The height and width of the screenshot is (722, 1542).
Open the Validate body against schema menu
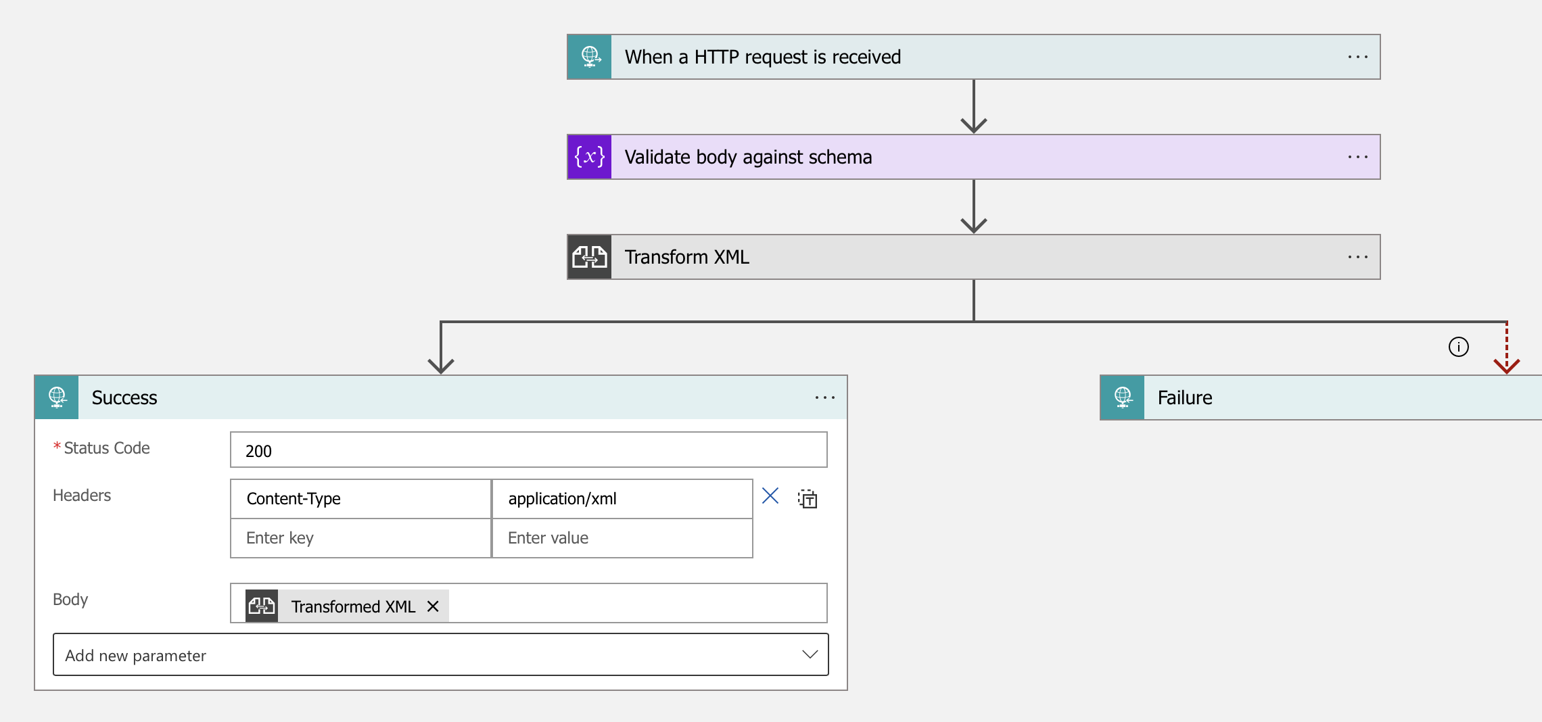[1358, 157]
